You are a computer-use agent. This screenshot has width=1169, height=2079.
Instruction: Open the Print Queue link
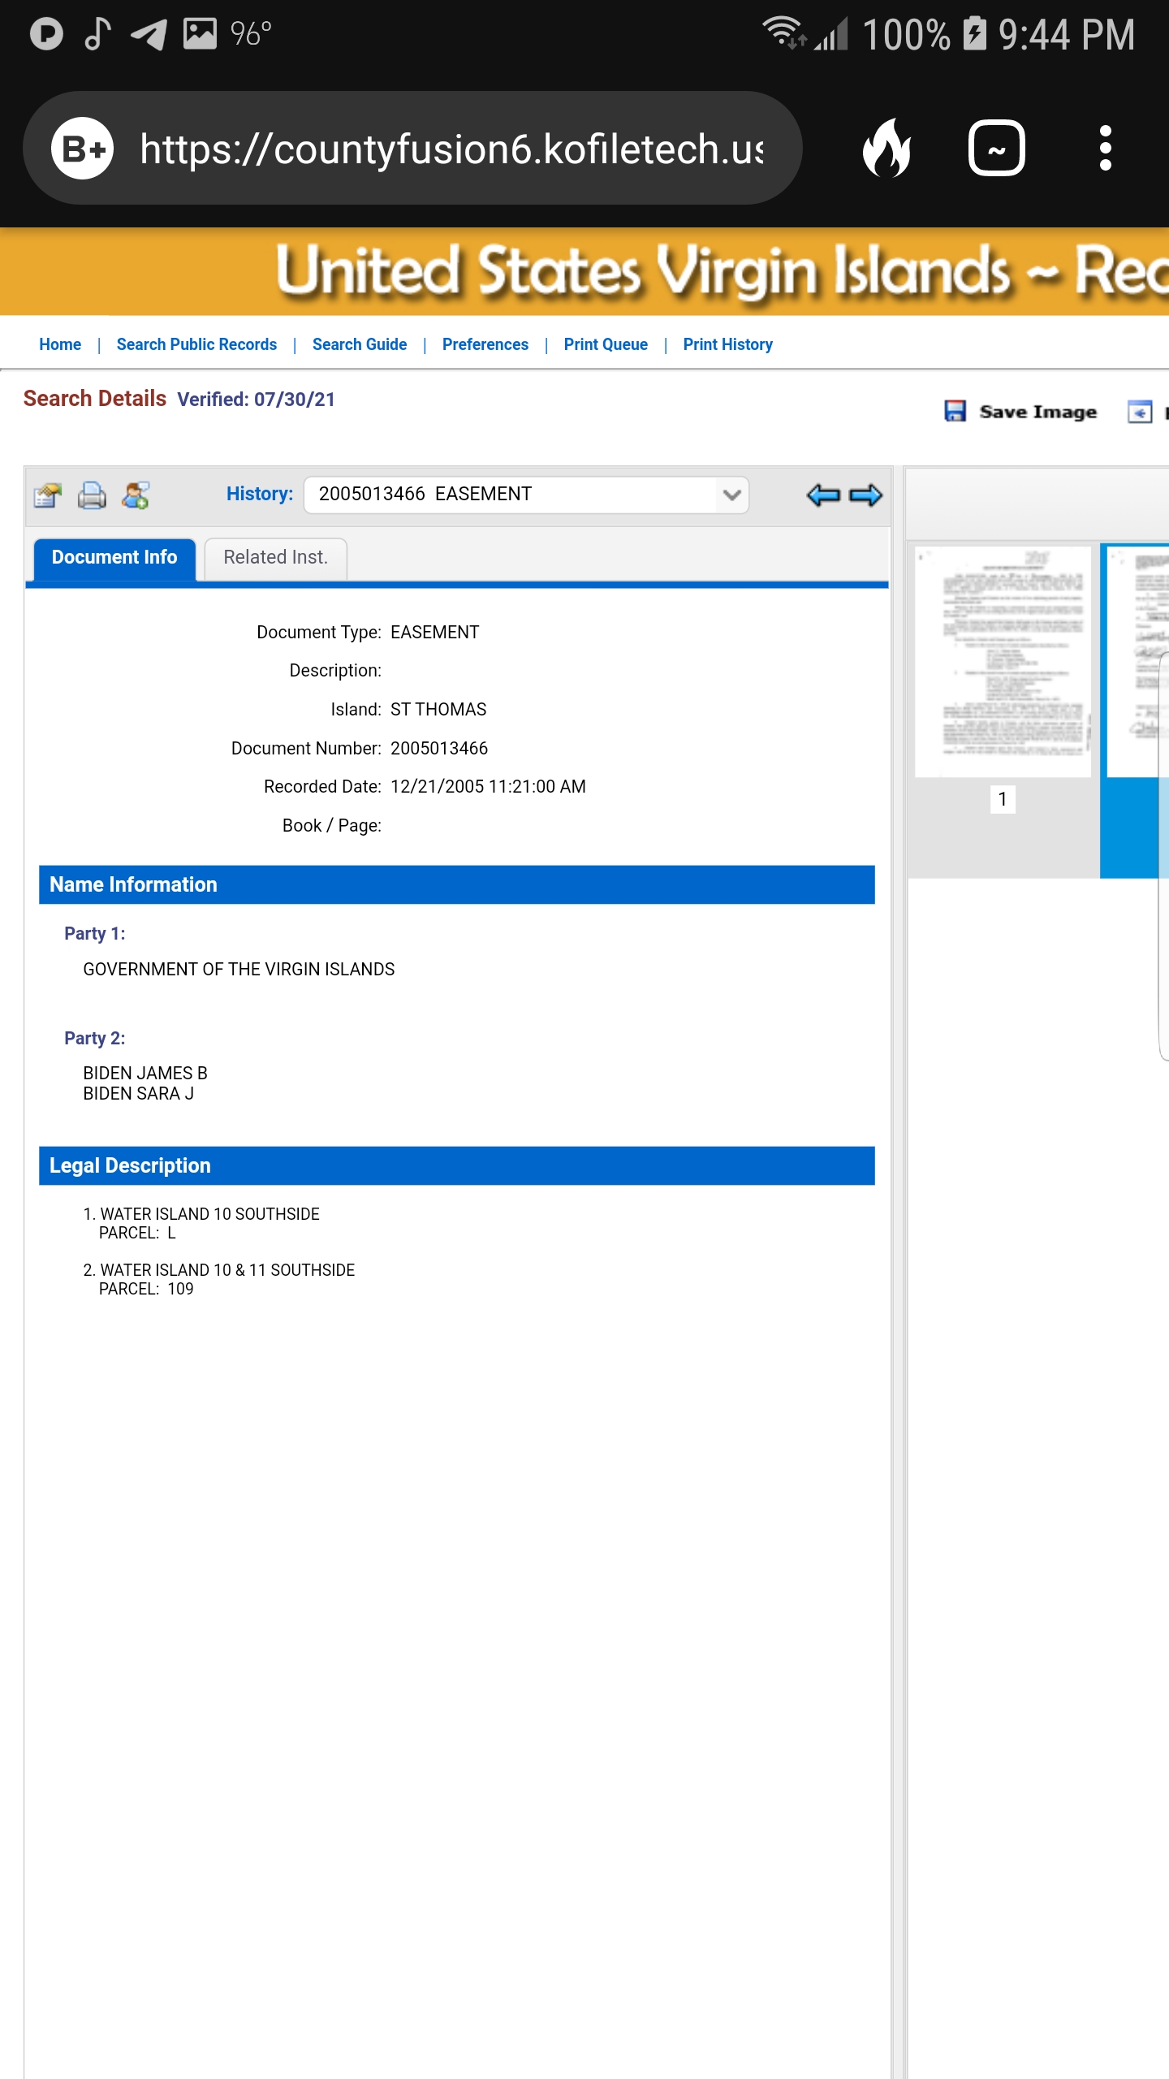(606, 344)
